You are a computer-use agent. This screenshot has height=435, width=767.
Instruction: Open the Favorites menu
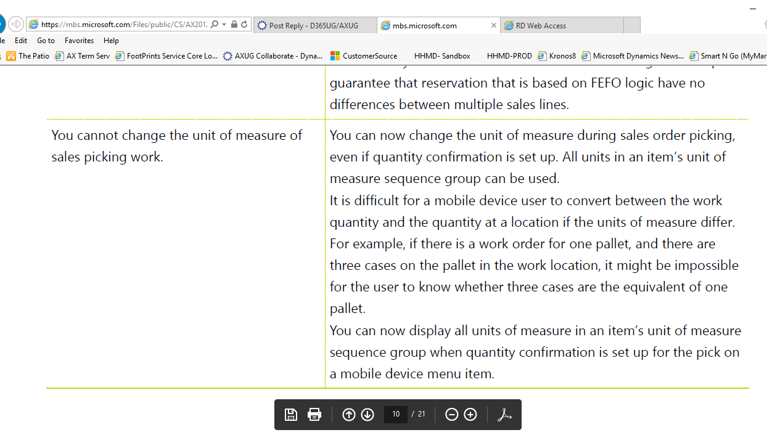coord(79,41)
